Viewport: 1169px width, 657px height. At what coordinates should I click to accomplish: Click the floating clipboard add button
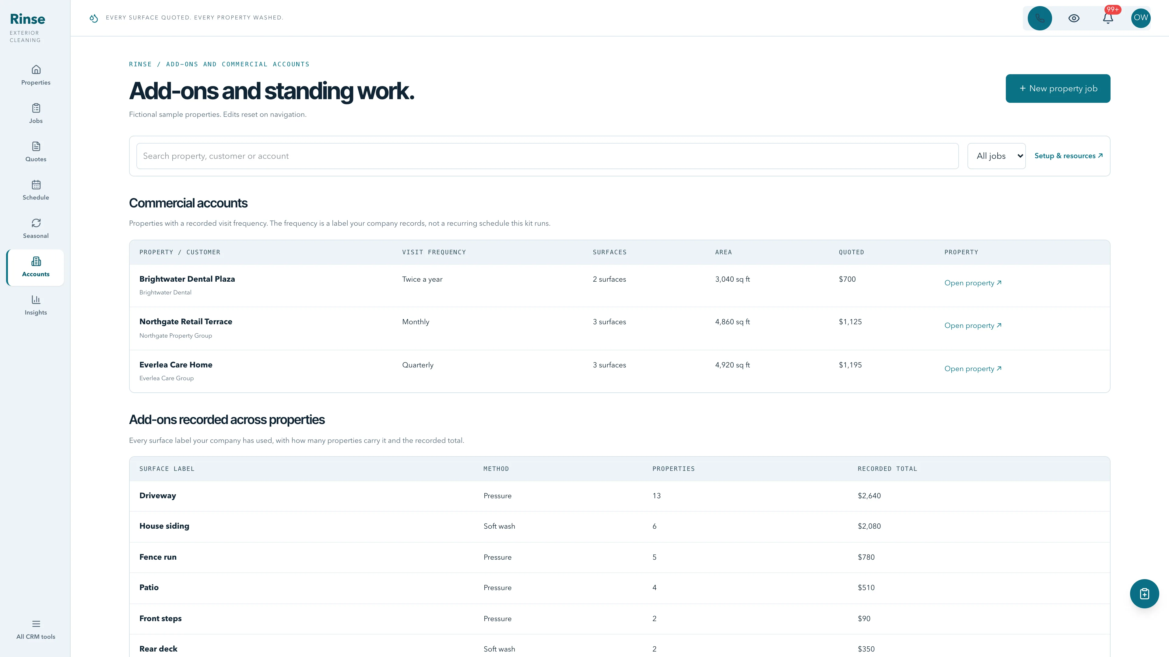1144,593
